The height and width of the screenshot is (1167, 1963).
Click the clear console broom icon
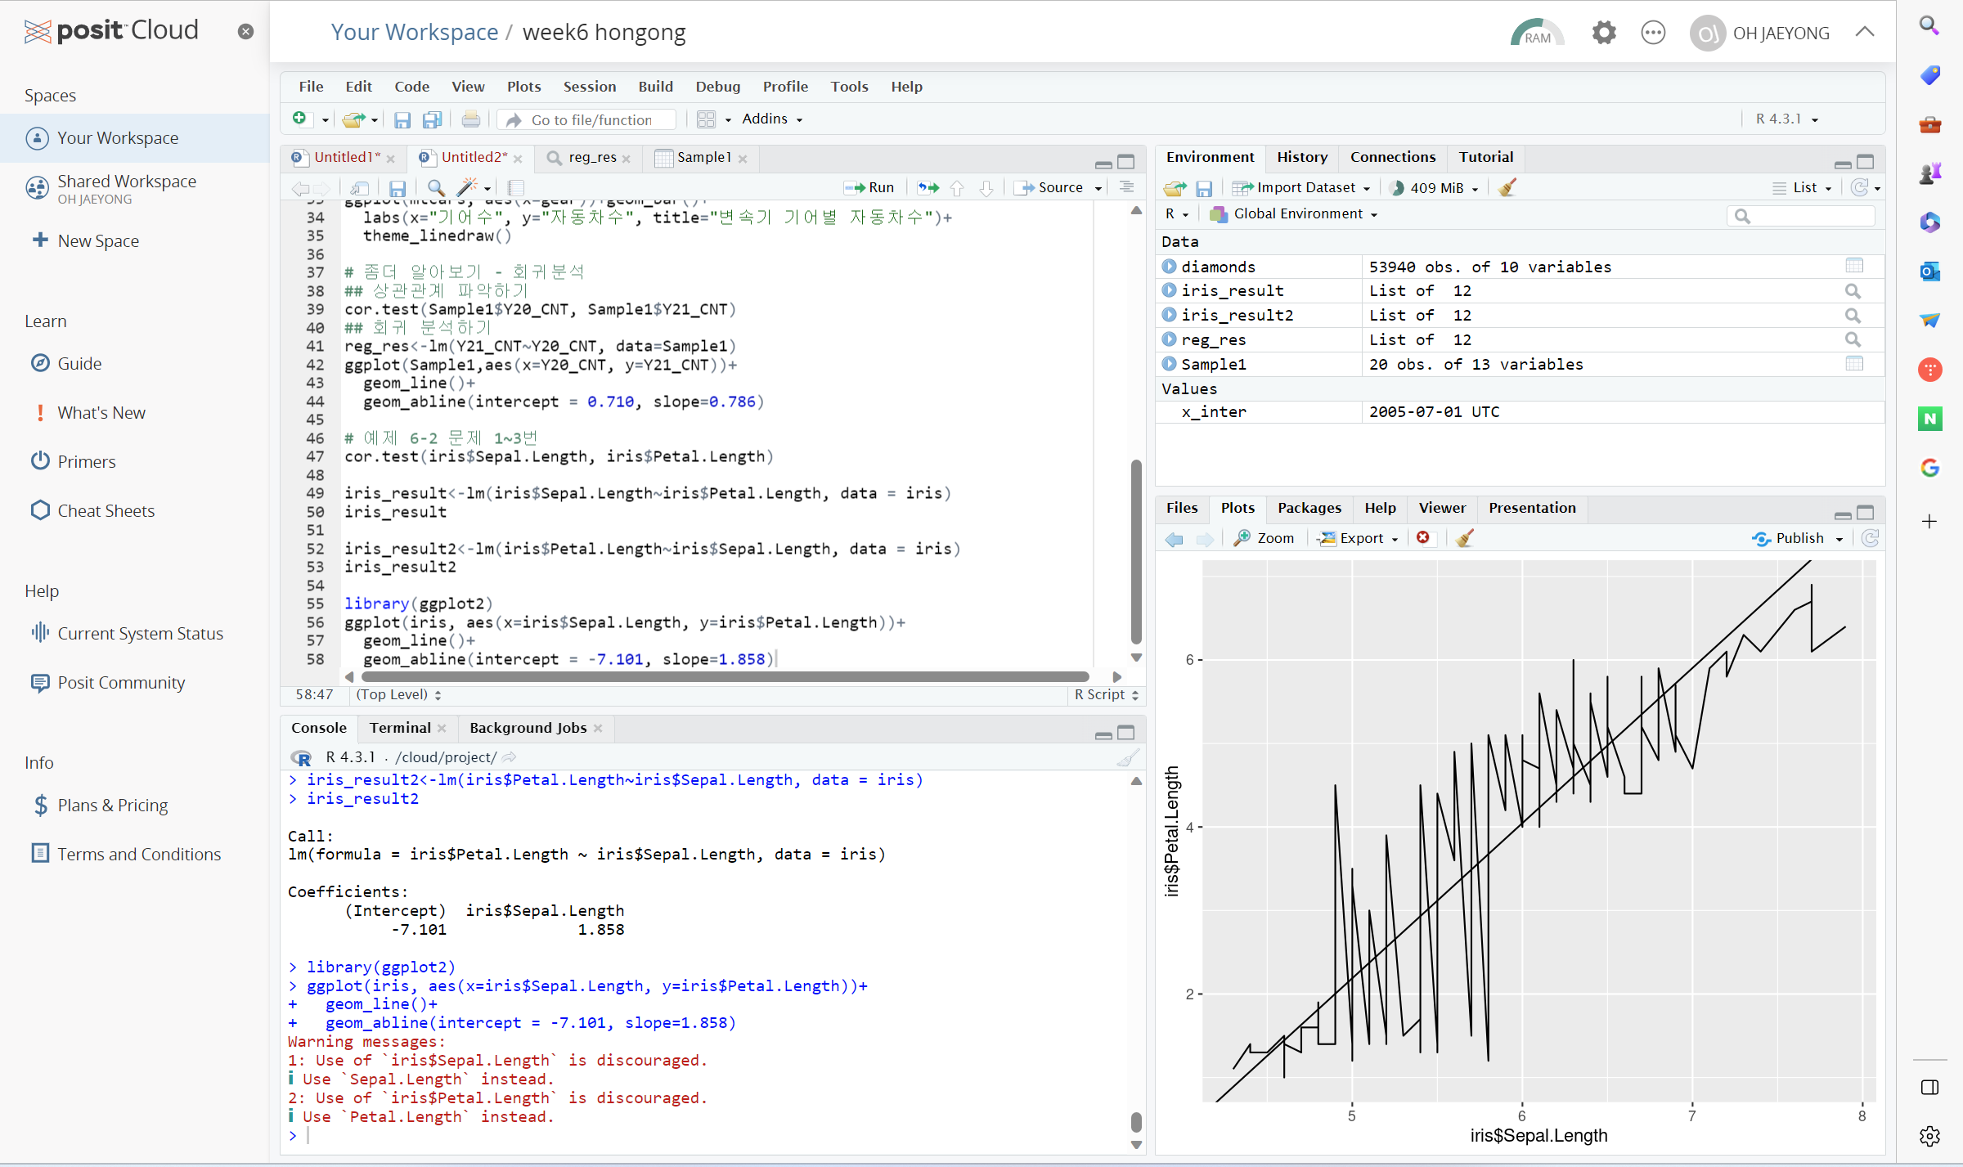(1127, 758)
